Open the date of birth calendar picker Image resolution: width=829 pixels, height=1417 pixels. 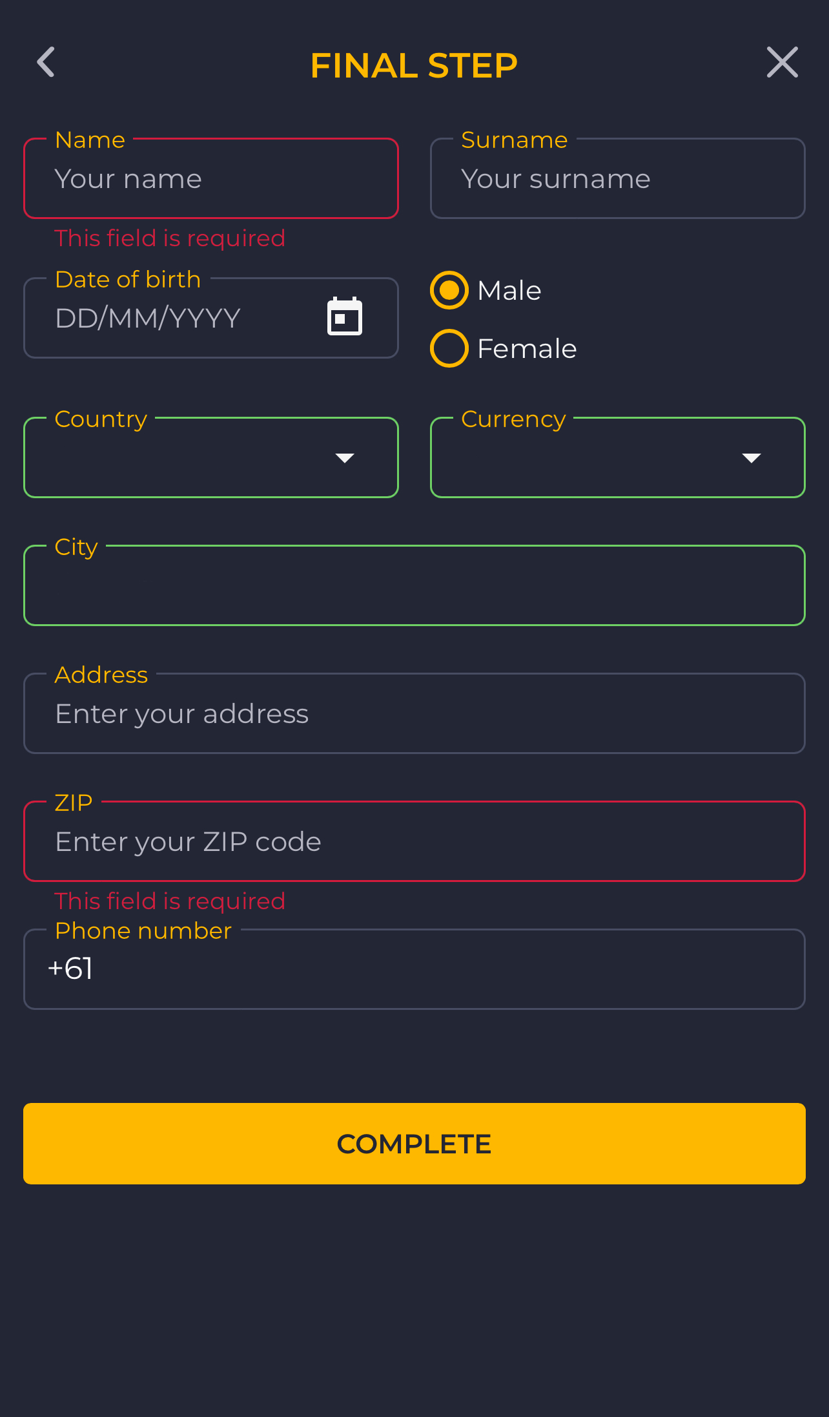click(x=345, y=317)
